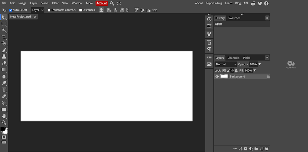The width and height of the screenshot is (308, 152).
Task: Open the Properties sliders panel icon
Action: click(209, 26)
